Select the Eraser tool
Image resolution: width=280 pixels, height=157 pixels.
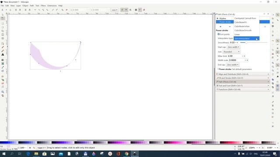coord(3,83)
